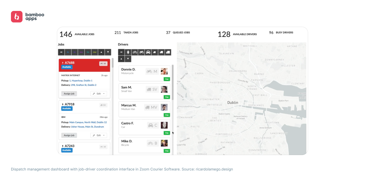The image size is (365, 182).
Task: Open Edit dropdown for job A7918
Action: 99,135
